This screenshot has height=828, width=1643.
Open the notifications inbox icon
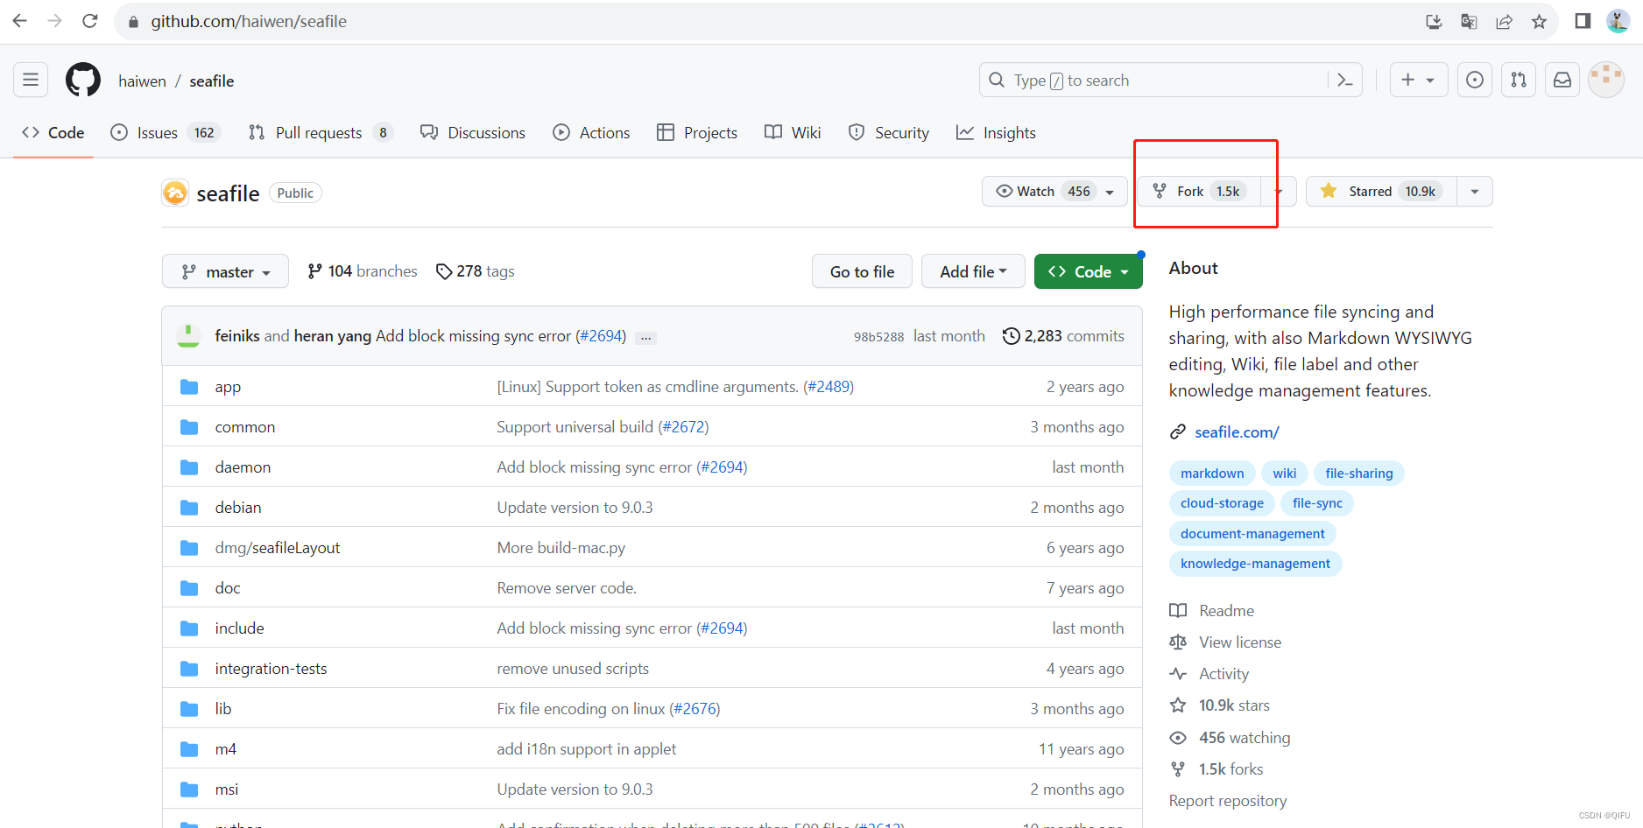(1562, 80)
